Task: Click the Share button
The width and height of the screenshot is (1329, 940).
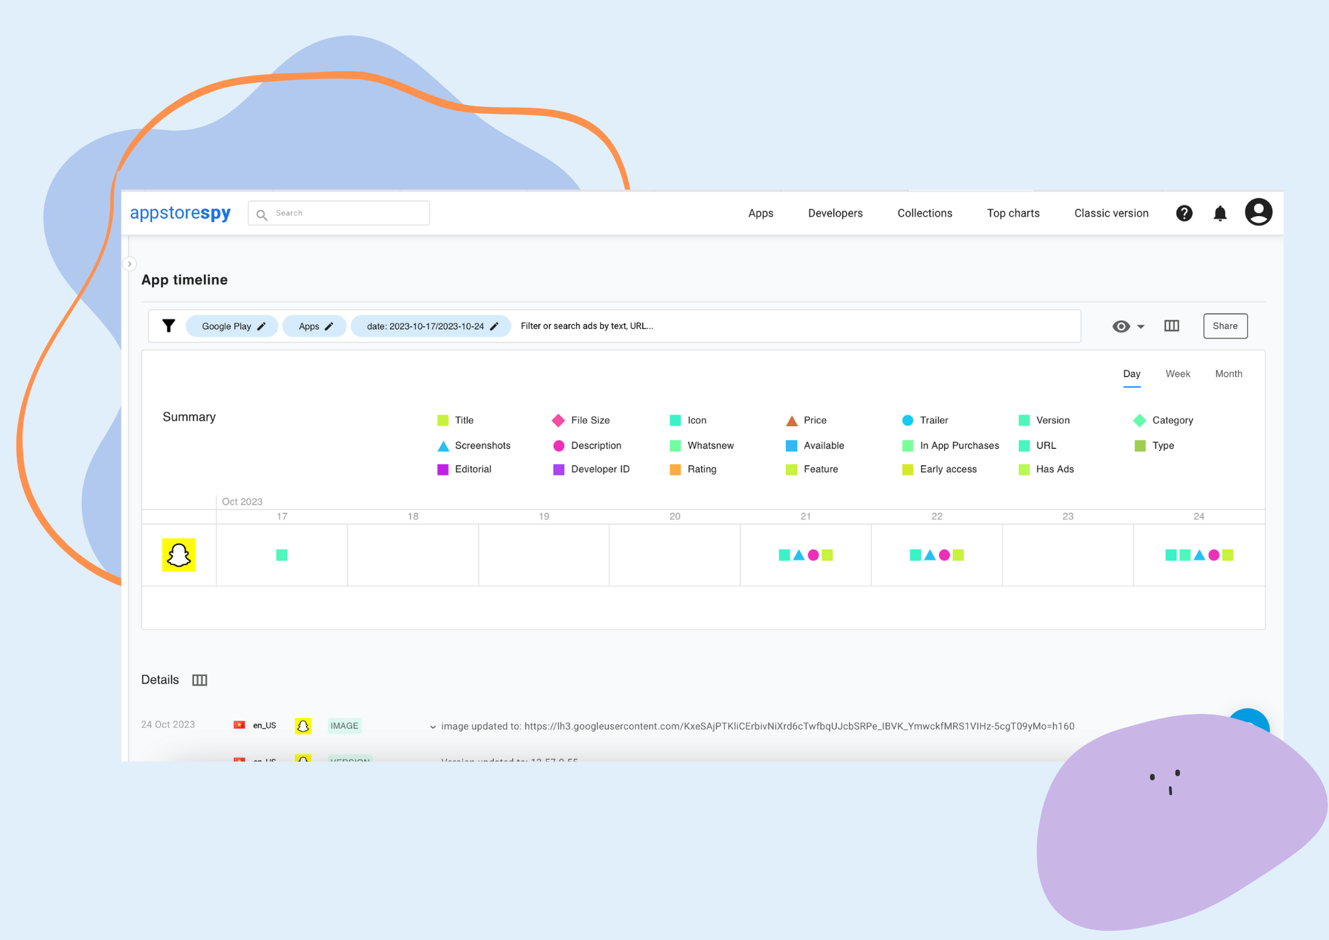Action: pos(1225,326)
